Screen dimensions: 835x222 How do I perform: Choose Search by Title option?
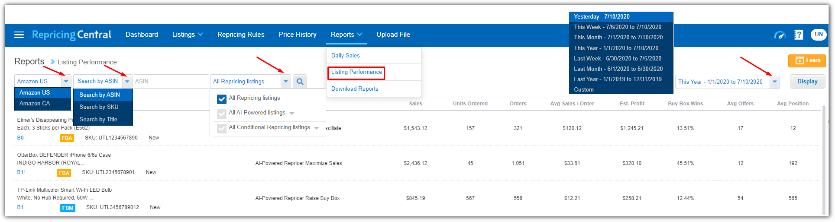[x=103, y=119]
